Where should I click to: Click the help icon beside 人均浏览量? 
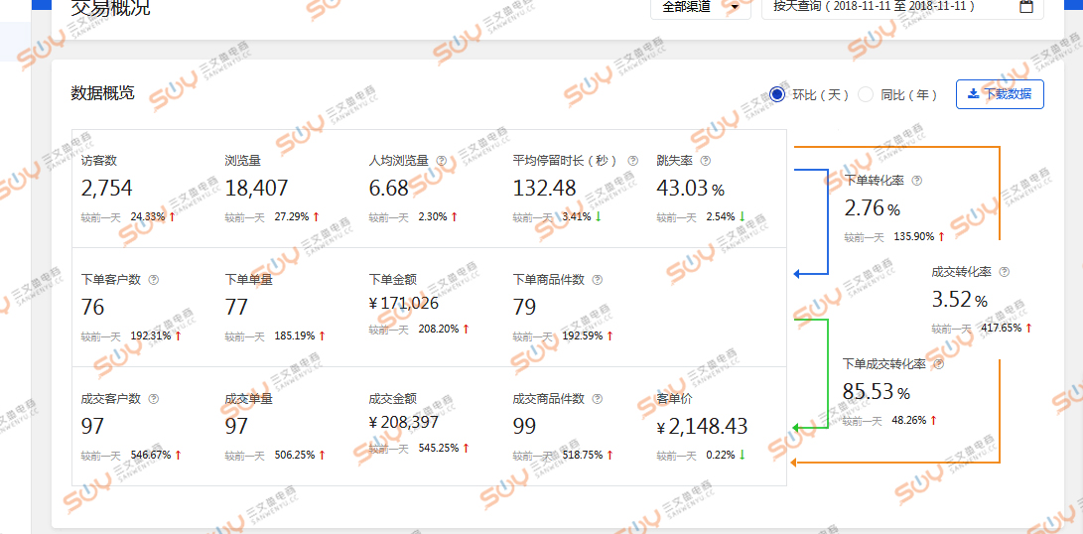click(x=441, y=161)
